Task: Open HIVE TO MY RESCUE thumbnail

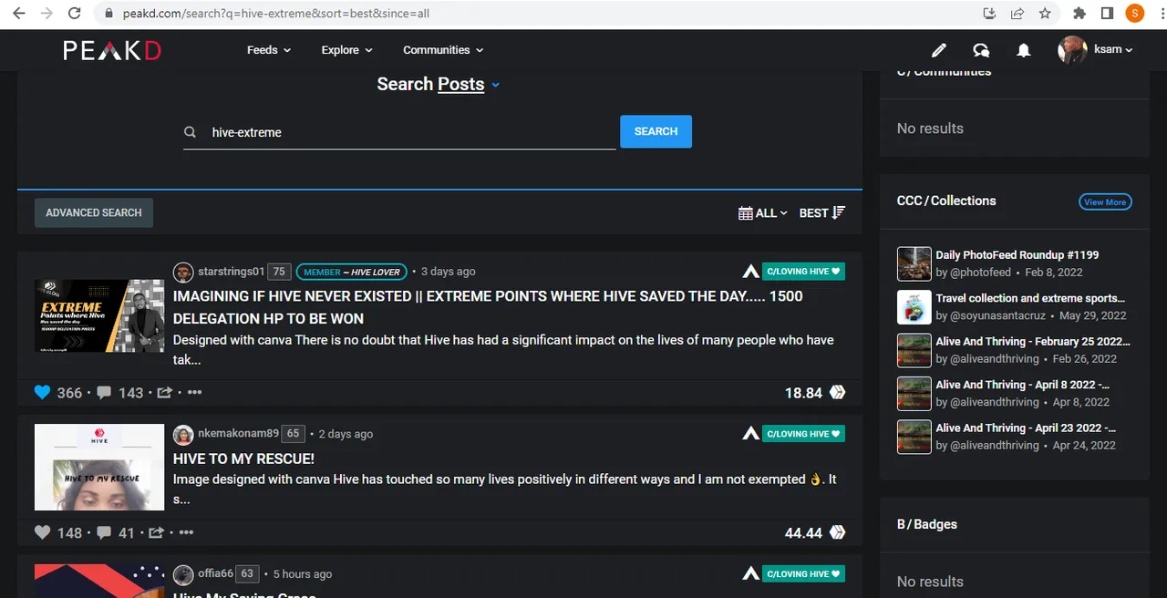Action: click(x=99, y=468)
